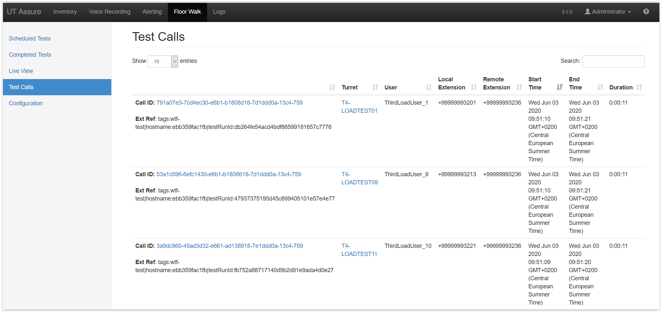The width and height of the screenshot is (662, 312).
Task: Open the Logs section
Action: click(x=219, y=12)
